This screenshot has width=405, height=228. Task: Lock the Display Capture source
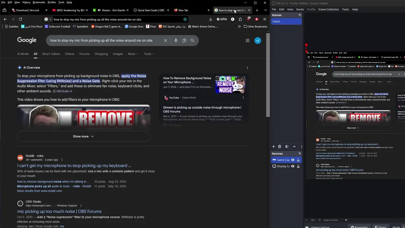click(298, 166)
